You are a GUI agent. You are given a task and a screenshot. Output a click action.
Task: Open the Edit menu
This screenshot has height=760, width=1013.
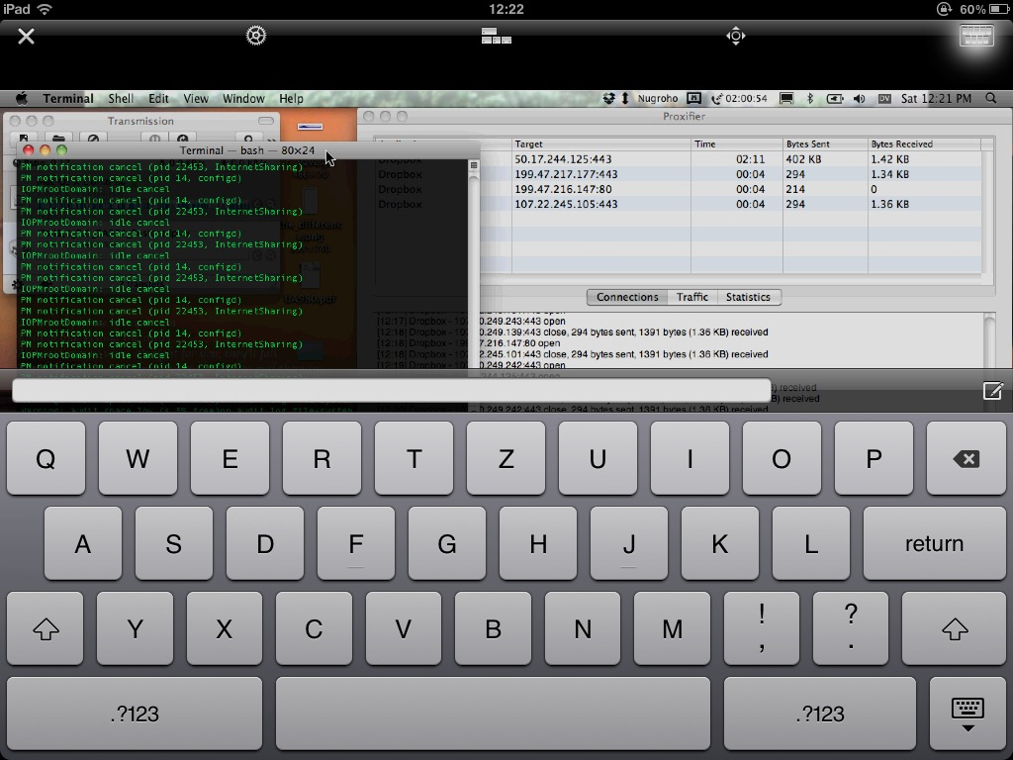(x=158, y=98)
